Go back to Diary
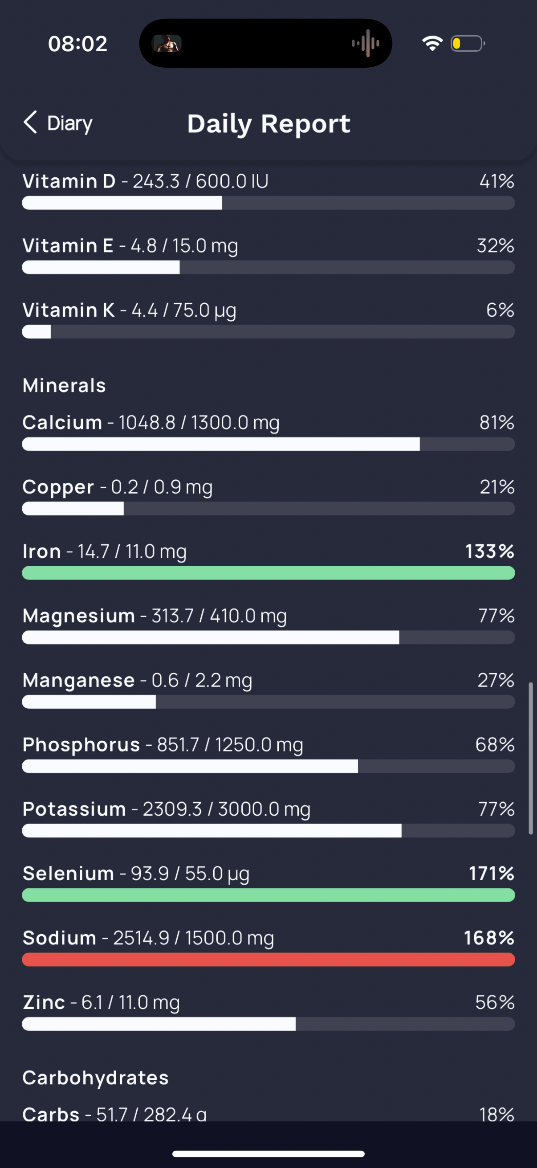537x1168 pixels. (58, 123)
